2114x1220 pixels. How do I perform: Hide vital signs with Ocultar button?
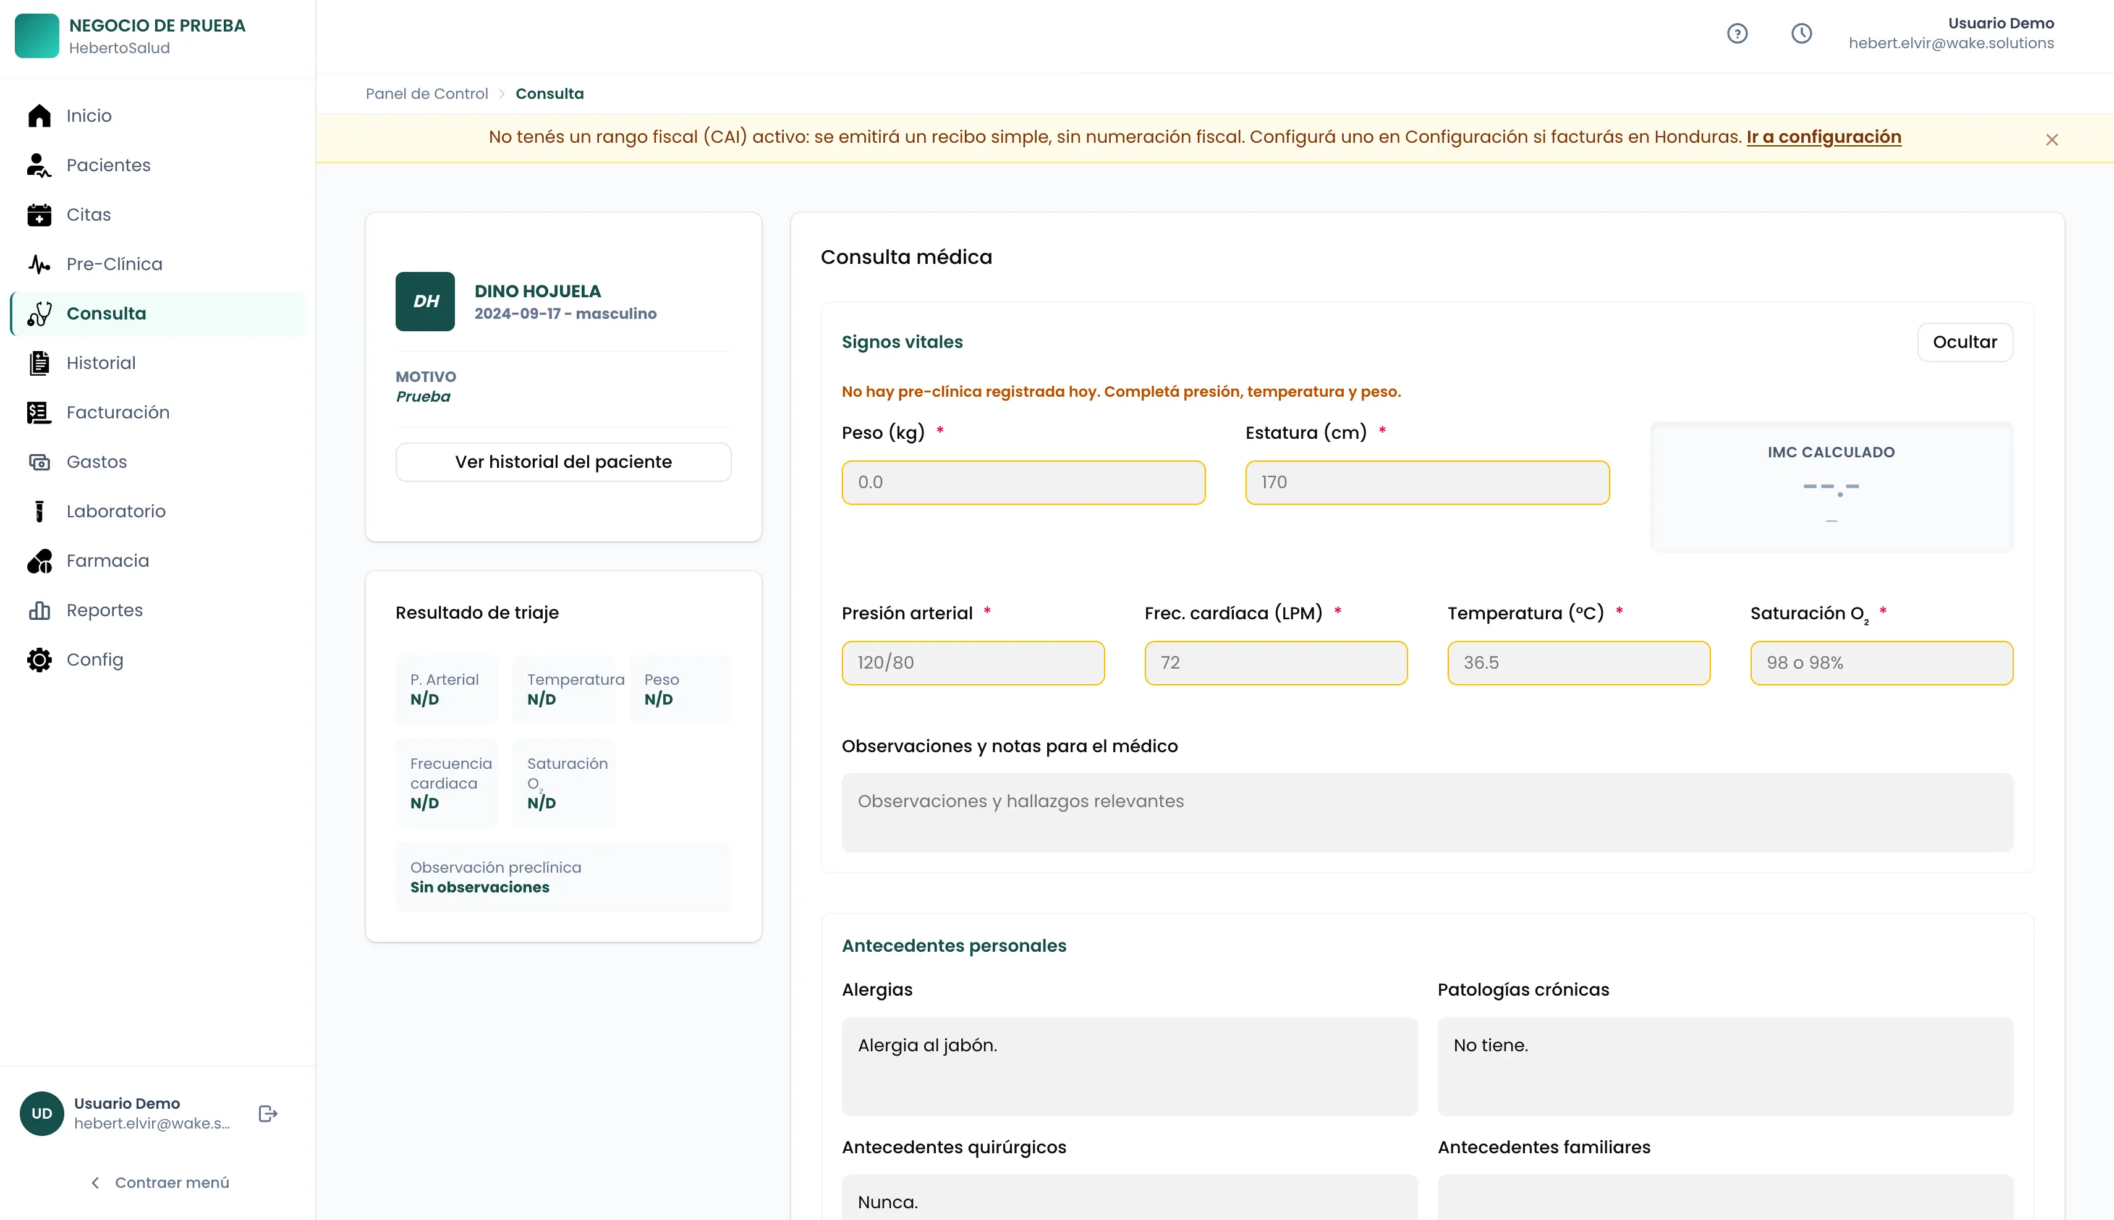(1965, 342)
